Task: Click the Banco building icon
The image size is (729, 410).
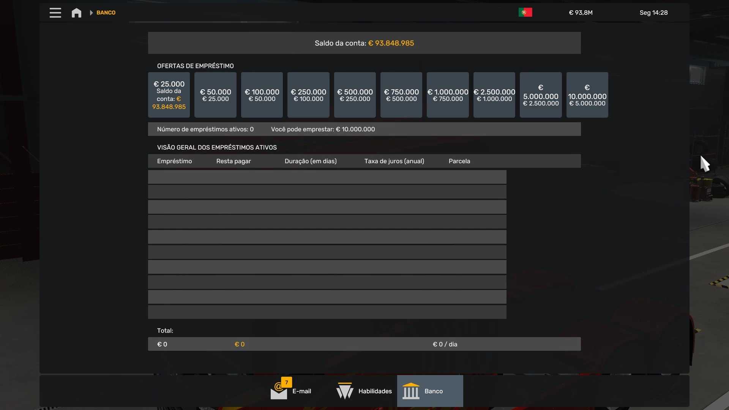Action: click(x=411, y=391)
